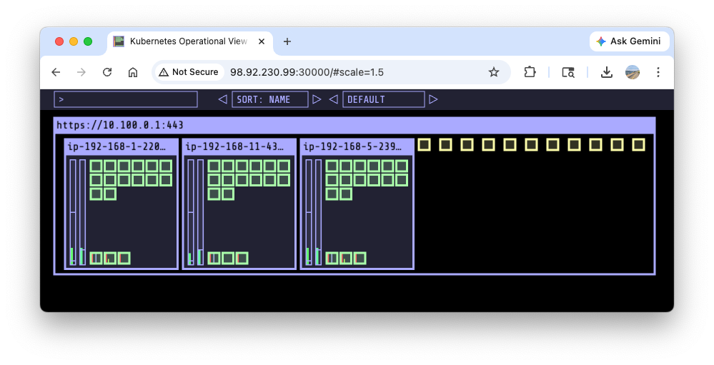
Task: Open the browser extensions puzzle icon
Action: pyautogui.click(x=530, y=72)
